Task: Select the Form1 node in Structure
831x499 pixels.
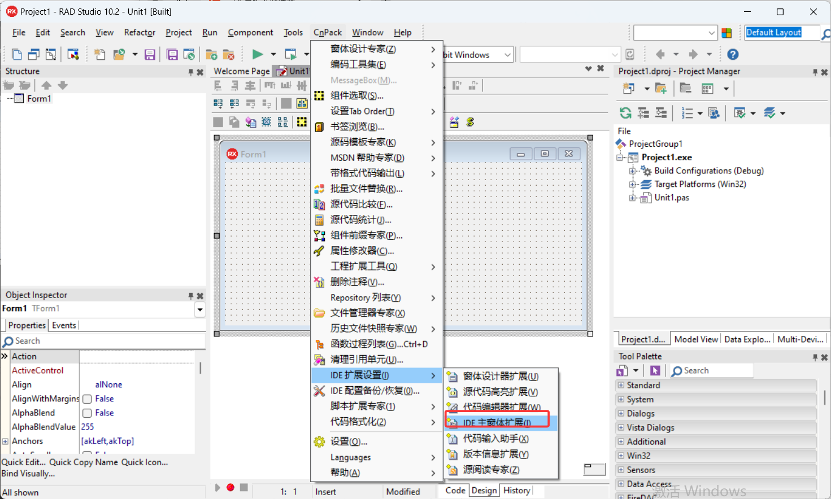Action: [x=39, y=99]
